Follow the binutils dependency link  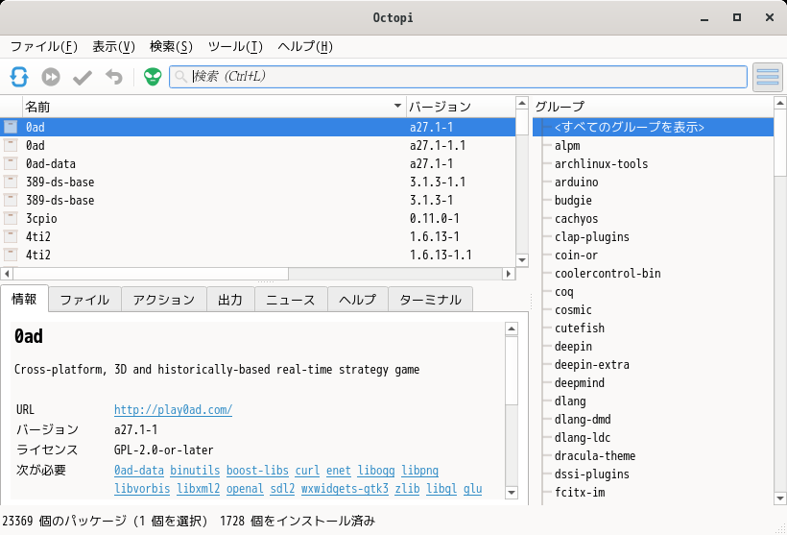195,471
